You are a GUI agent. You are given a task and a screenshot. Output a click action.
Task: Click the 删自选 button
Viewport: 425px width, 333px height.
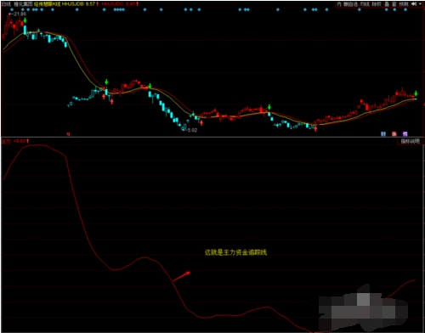click(351, 4)
